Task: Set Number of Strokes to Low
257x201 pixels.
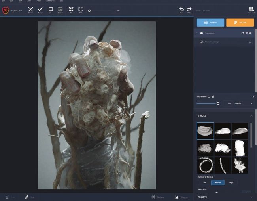Action: pyautogui.click(x=204, y=182)
